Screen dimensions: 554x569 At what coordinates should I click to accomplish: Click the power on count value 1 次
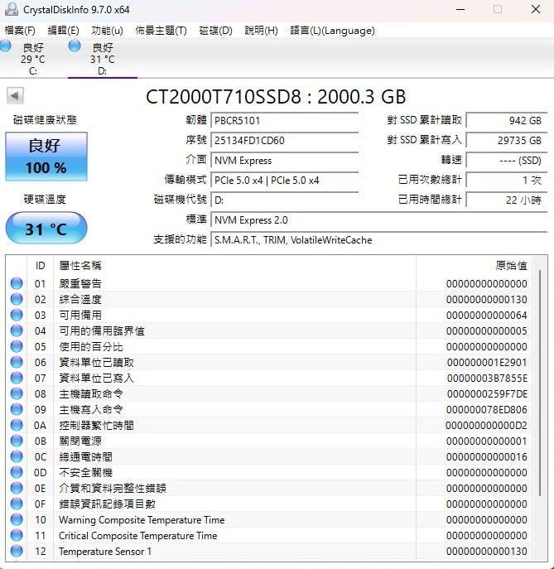point(507,181)
